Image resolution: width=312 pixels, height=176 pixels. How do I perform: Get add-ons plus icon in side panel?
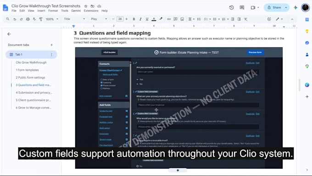307,97
